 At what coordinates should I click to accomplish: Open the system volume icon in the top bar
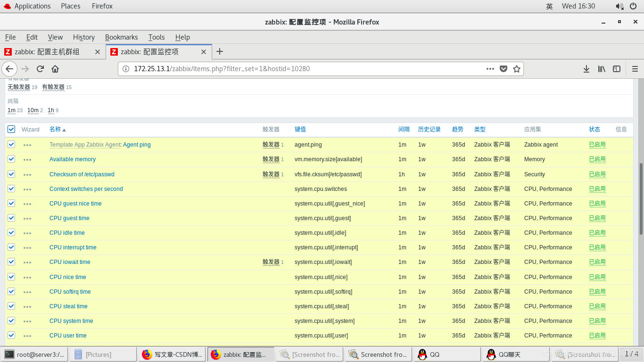[619, 6]
